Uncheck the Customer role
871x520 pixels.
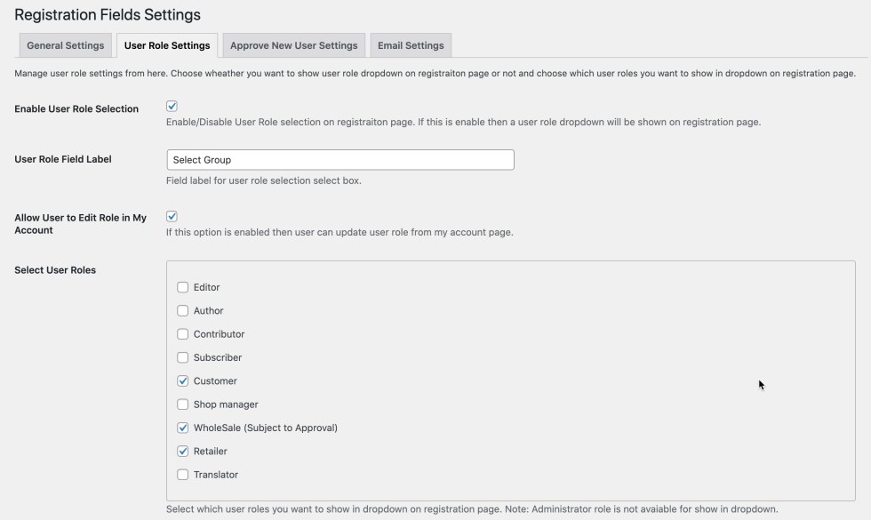[183, 380]
